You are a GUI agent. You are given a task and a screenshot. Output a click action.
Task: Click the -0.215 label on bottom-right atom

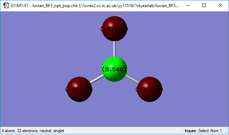tap(149, 90)
